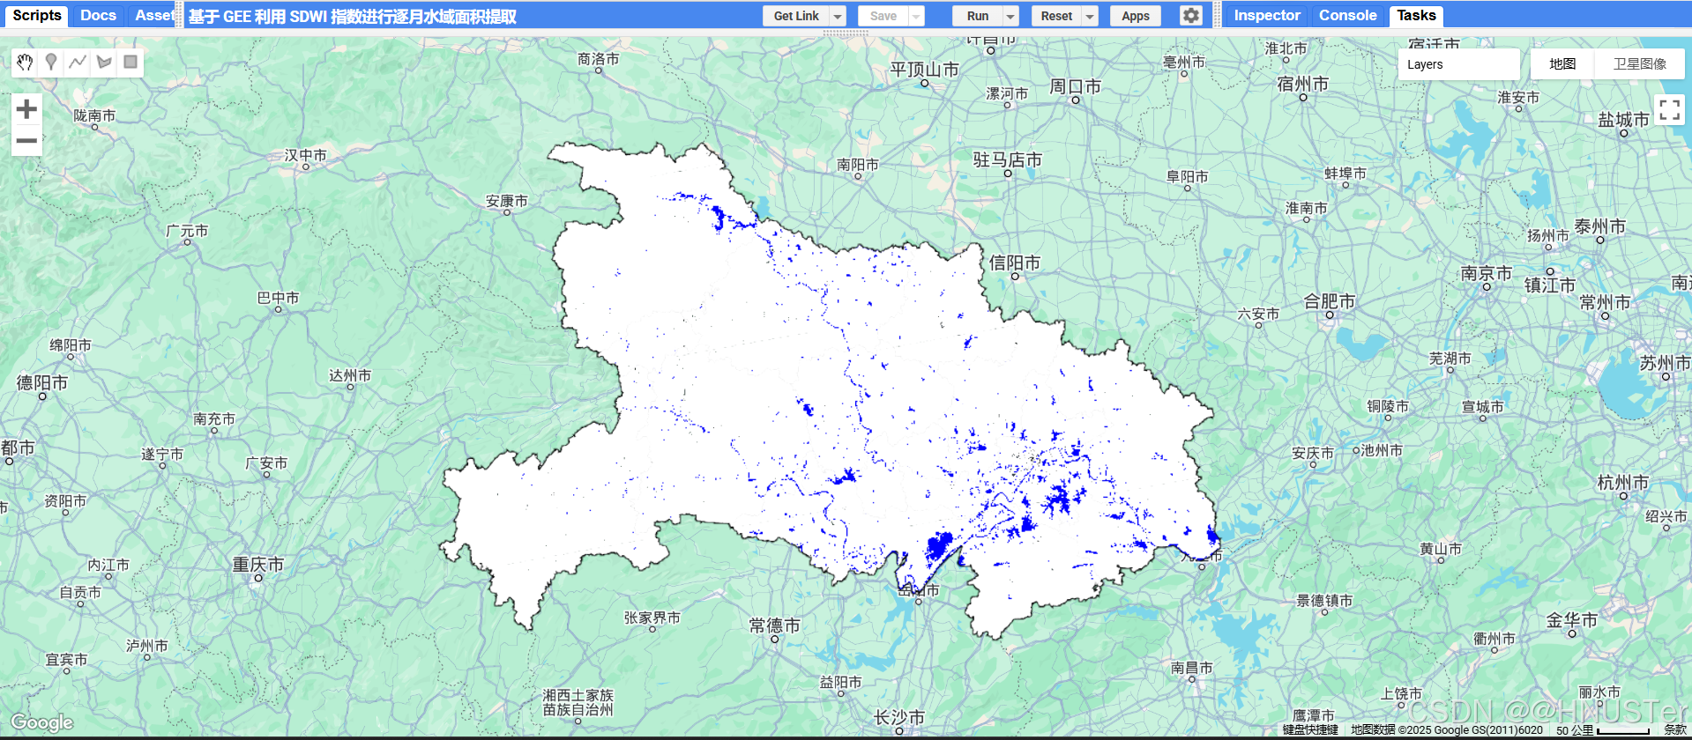Click the 常德市 city label

[x=774, y=625]
